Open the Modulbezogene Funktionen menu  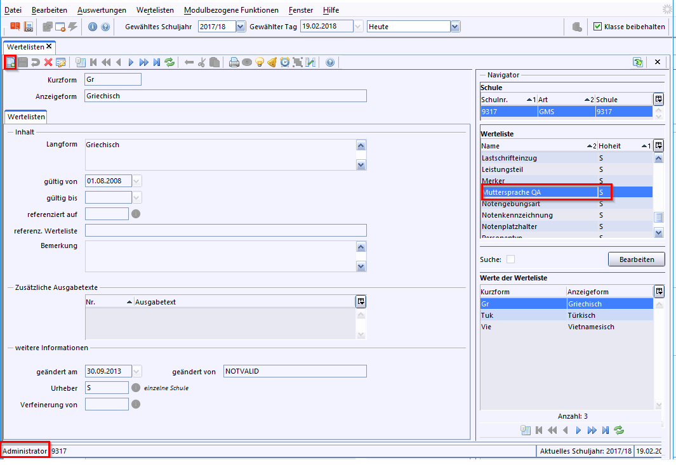231,10
